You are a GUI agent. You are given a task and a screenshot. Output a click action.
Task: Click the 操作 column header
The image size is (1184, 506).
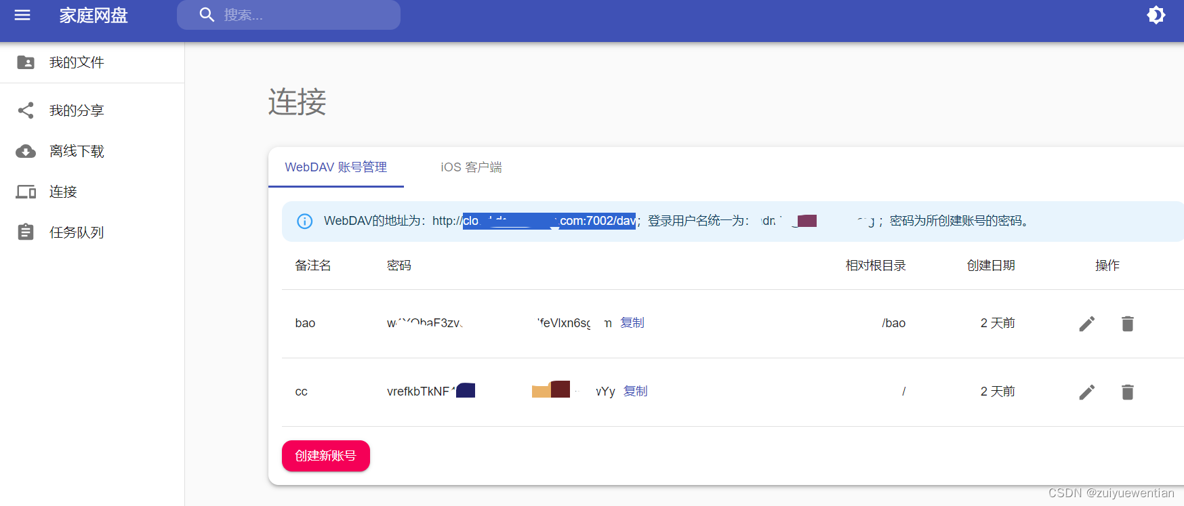coord(1107,266)
